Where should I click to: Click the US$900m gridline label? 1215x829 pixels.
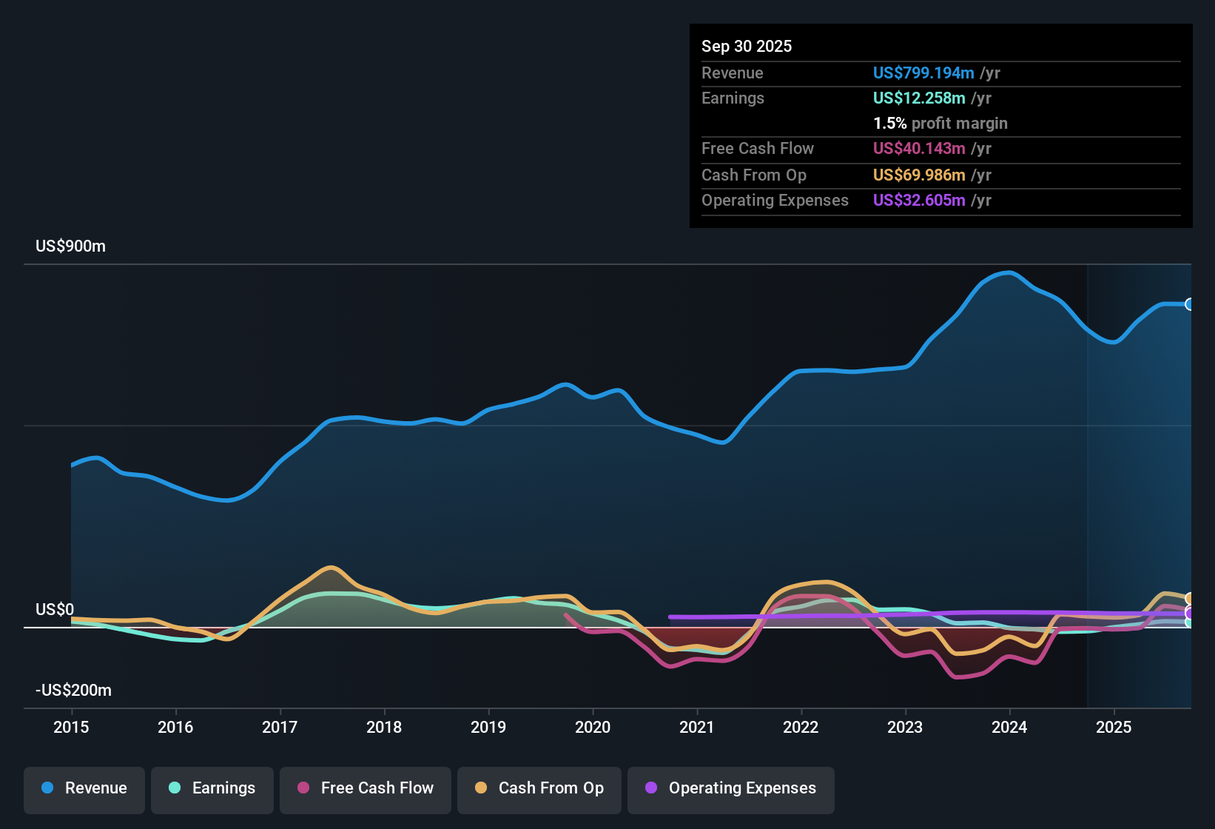pos(70,246)
